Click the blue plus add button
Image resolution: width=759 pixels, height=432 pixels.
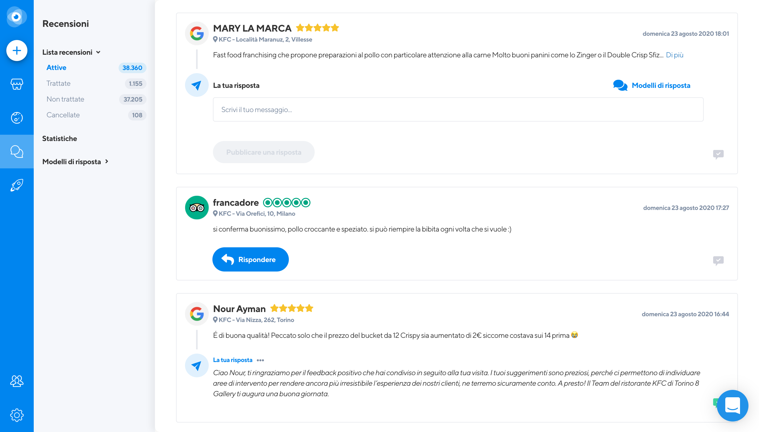click(x=17, y=51)
